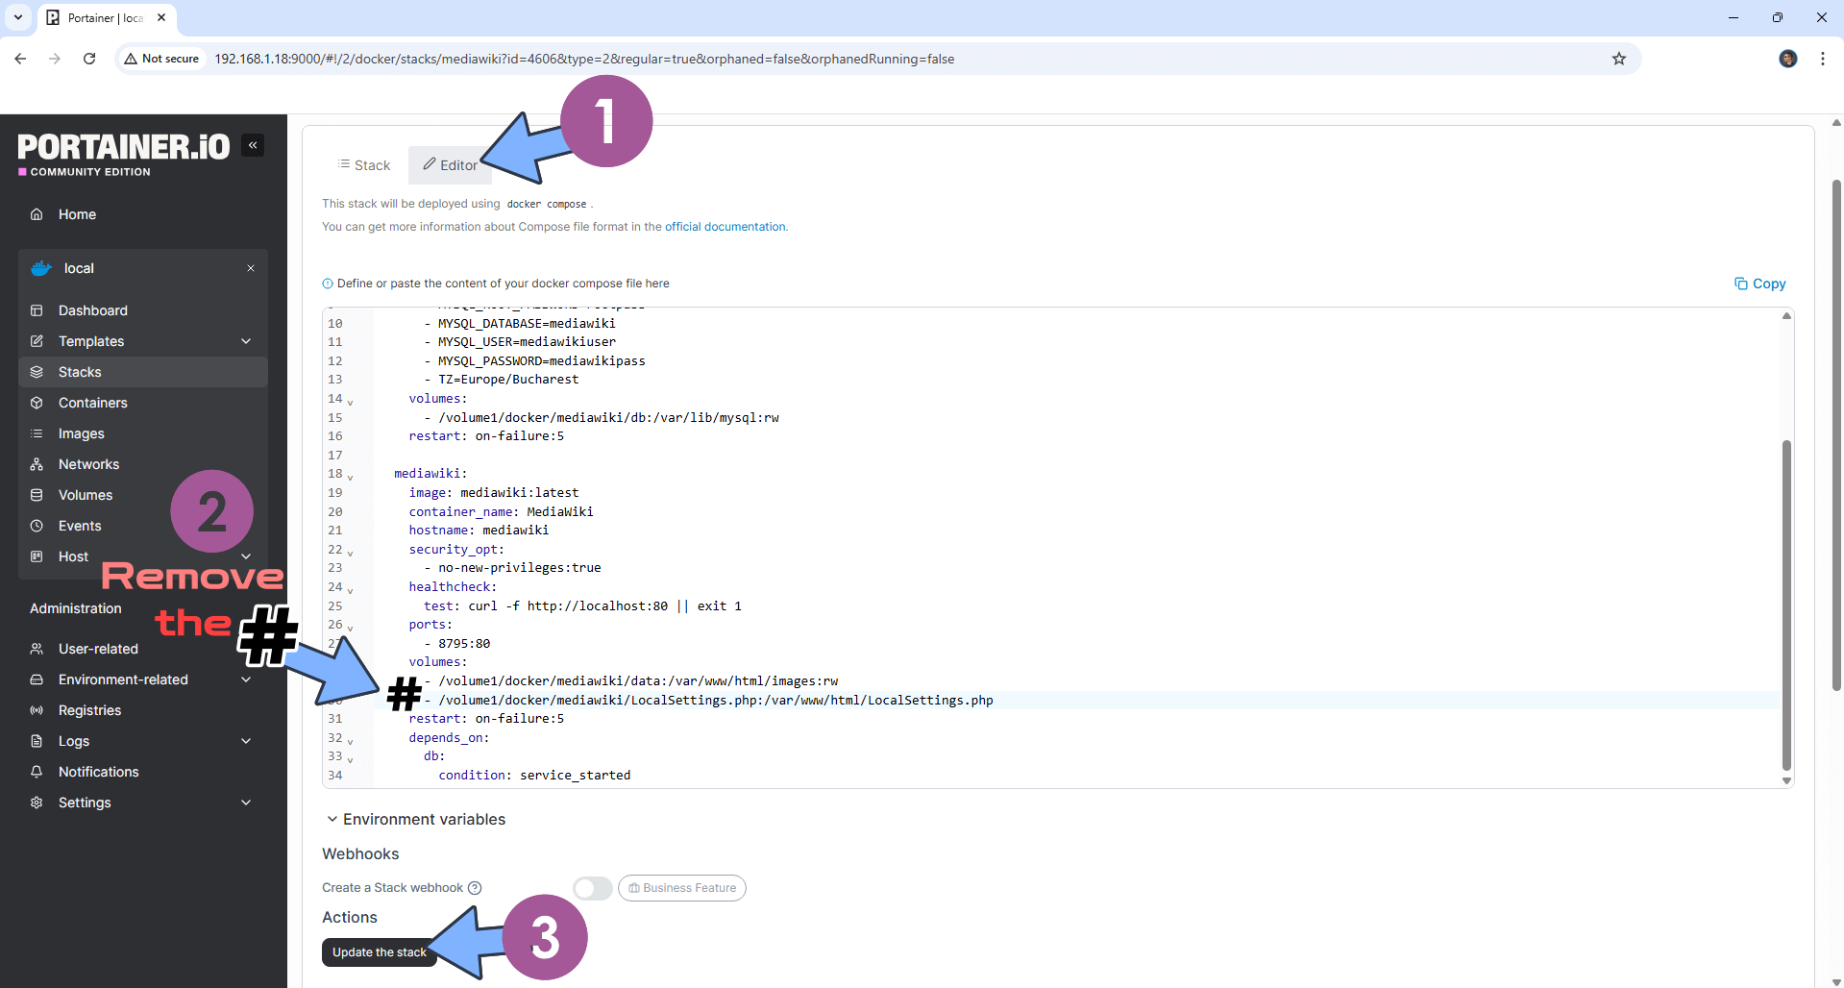1844x988 pixels.
Task: Click the Home icon in sidebar
Action: (x=37, y=214)
